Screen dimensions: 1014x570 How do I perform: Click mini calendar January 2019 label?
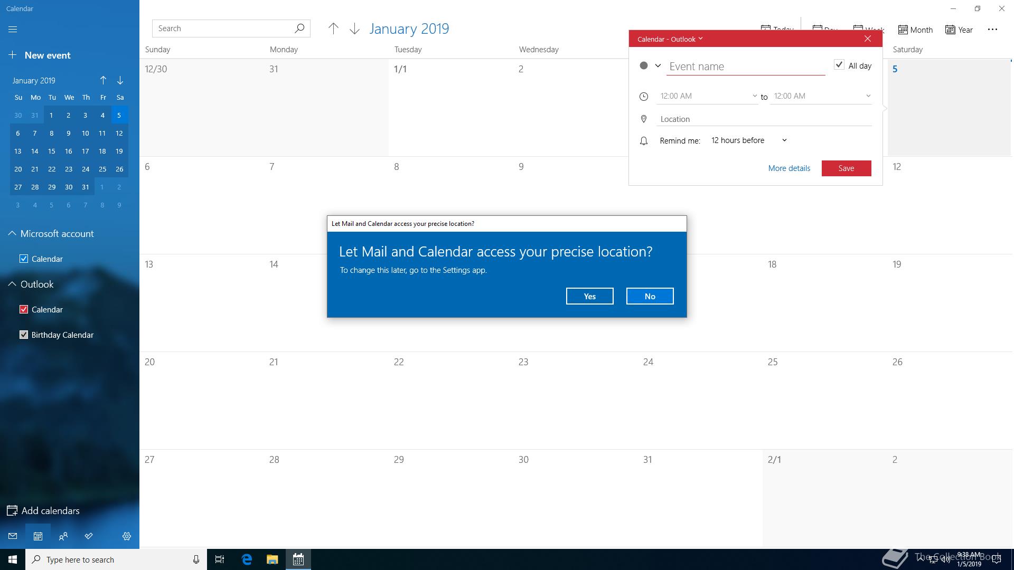coord(34,81)
